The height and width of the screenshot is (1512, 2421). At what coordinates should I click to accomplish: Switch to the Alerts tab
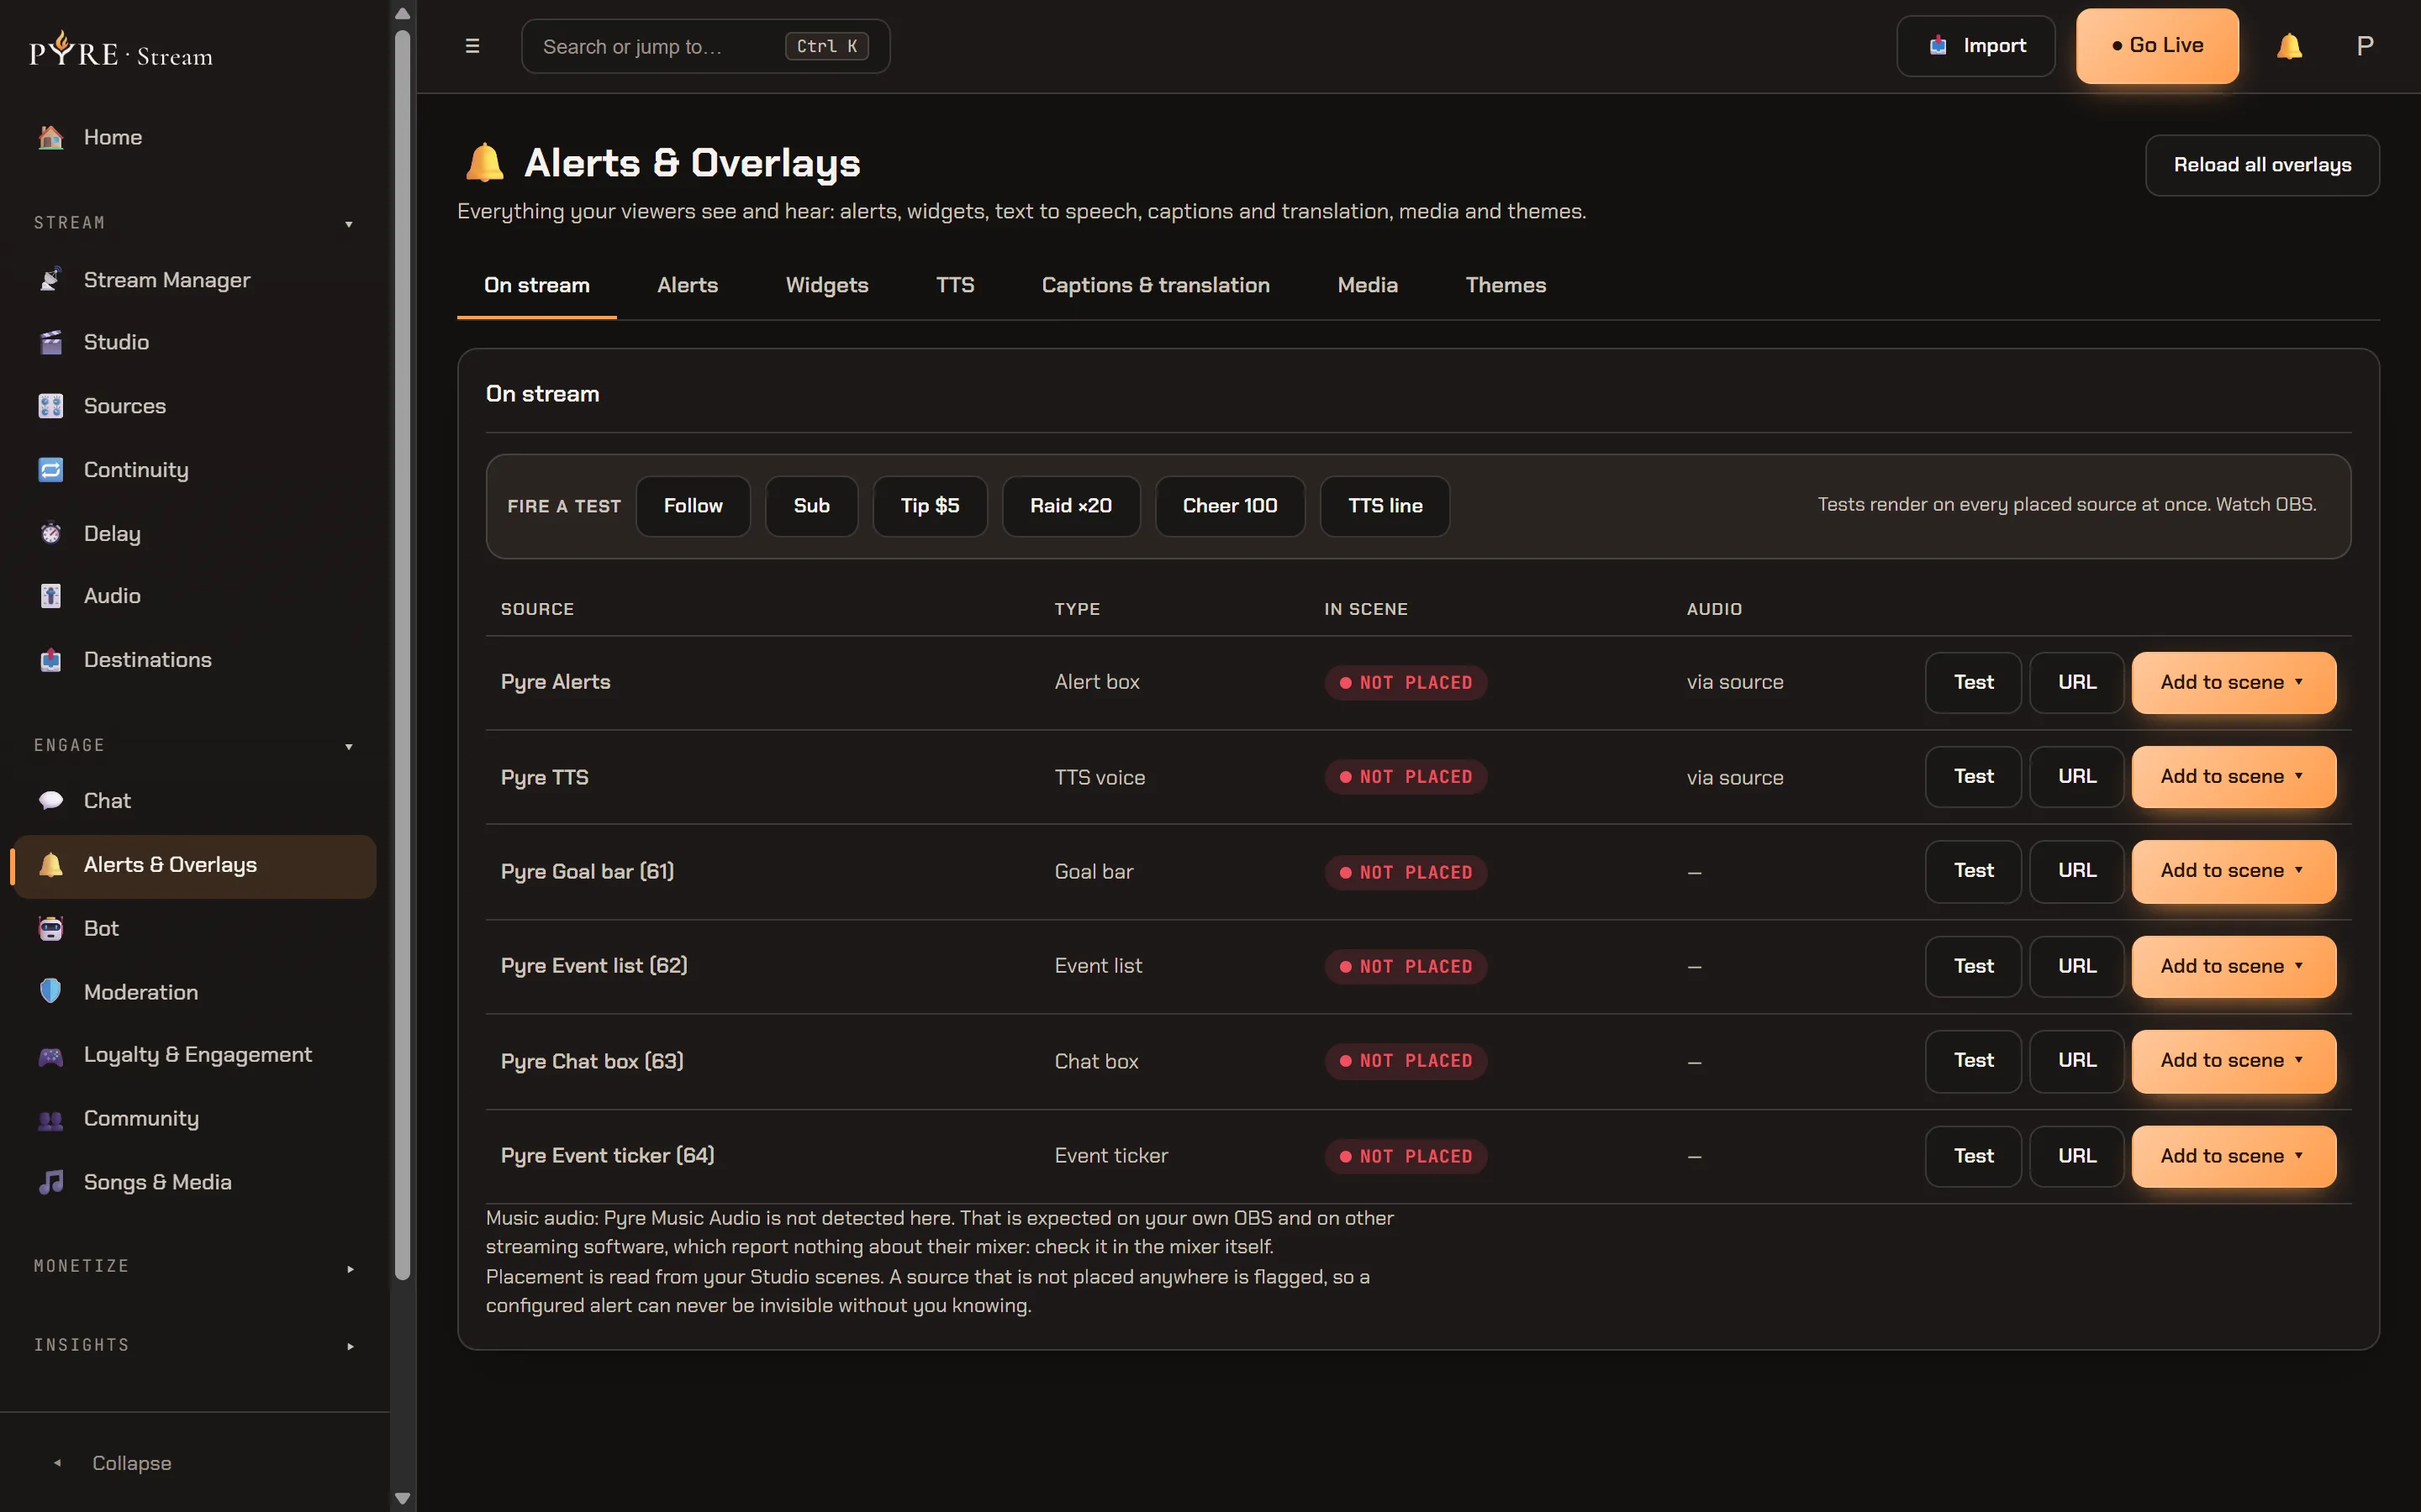pyautogui.click(x=688, y=285)
